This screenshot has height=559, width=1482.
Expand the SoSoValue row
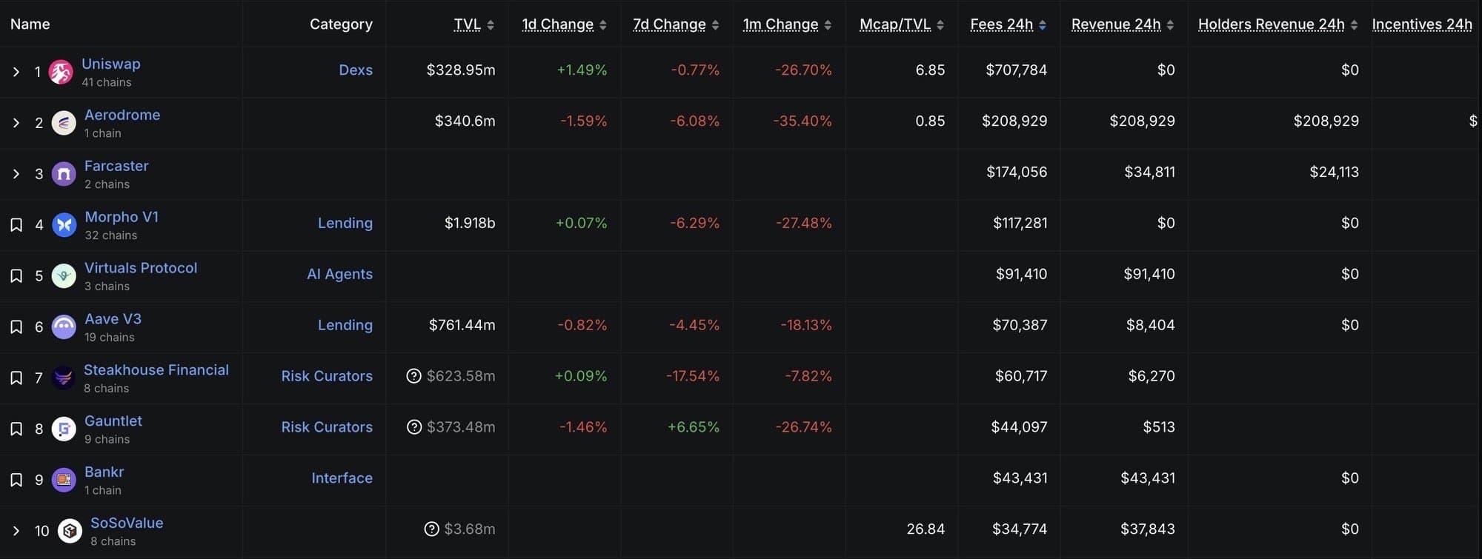pyautogui.click(x=16, y=531)
